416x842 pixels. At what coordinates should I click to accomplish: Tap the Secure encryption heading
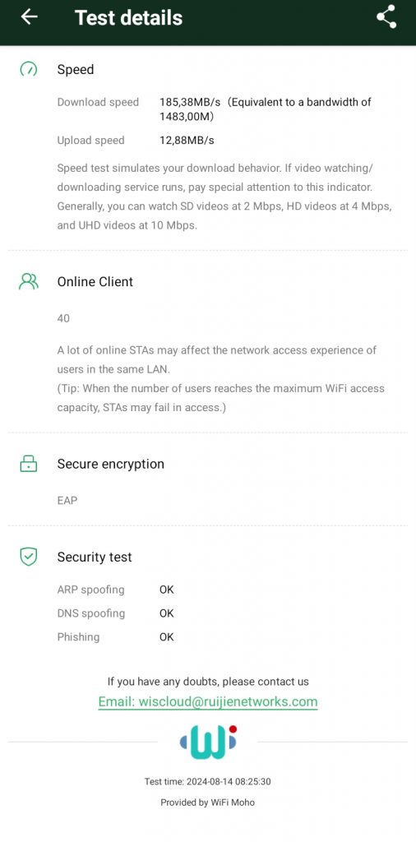coord(110,464)
